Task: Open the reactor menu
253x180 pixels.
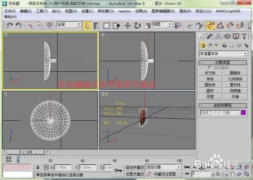Action: pos(125,11)
